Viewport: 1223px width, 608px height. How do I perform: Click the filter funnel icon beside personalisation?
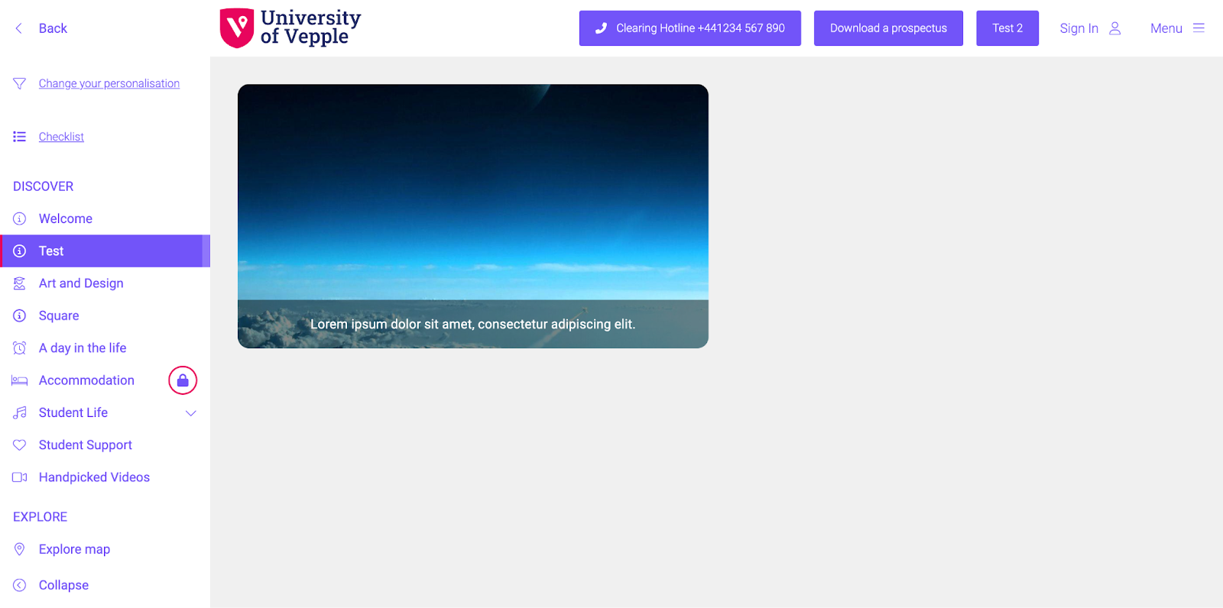[x=20, y=83]
